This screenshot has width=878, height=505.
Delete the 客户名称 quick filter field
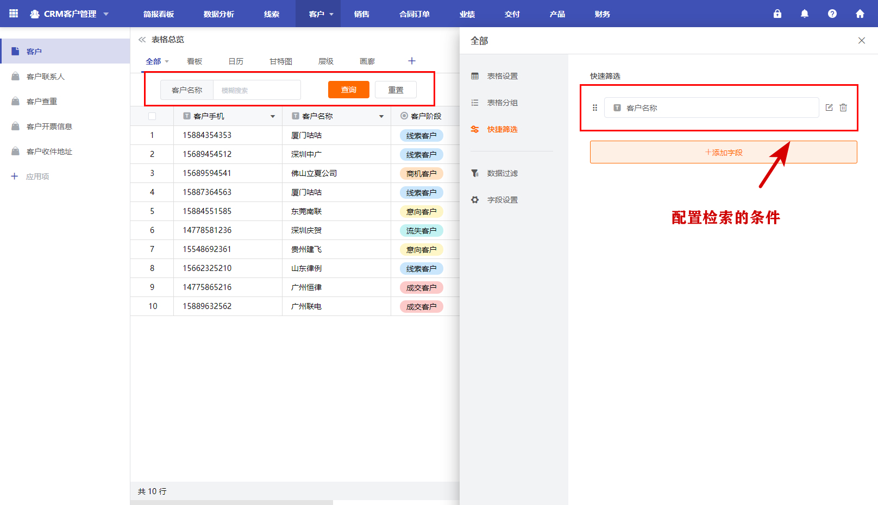(x=843, y=108)
